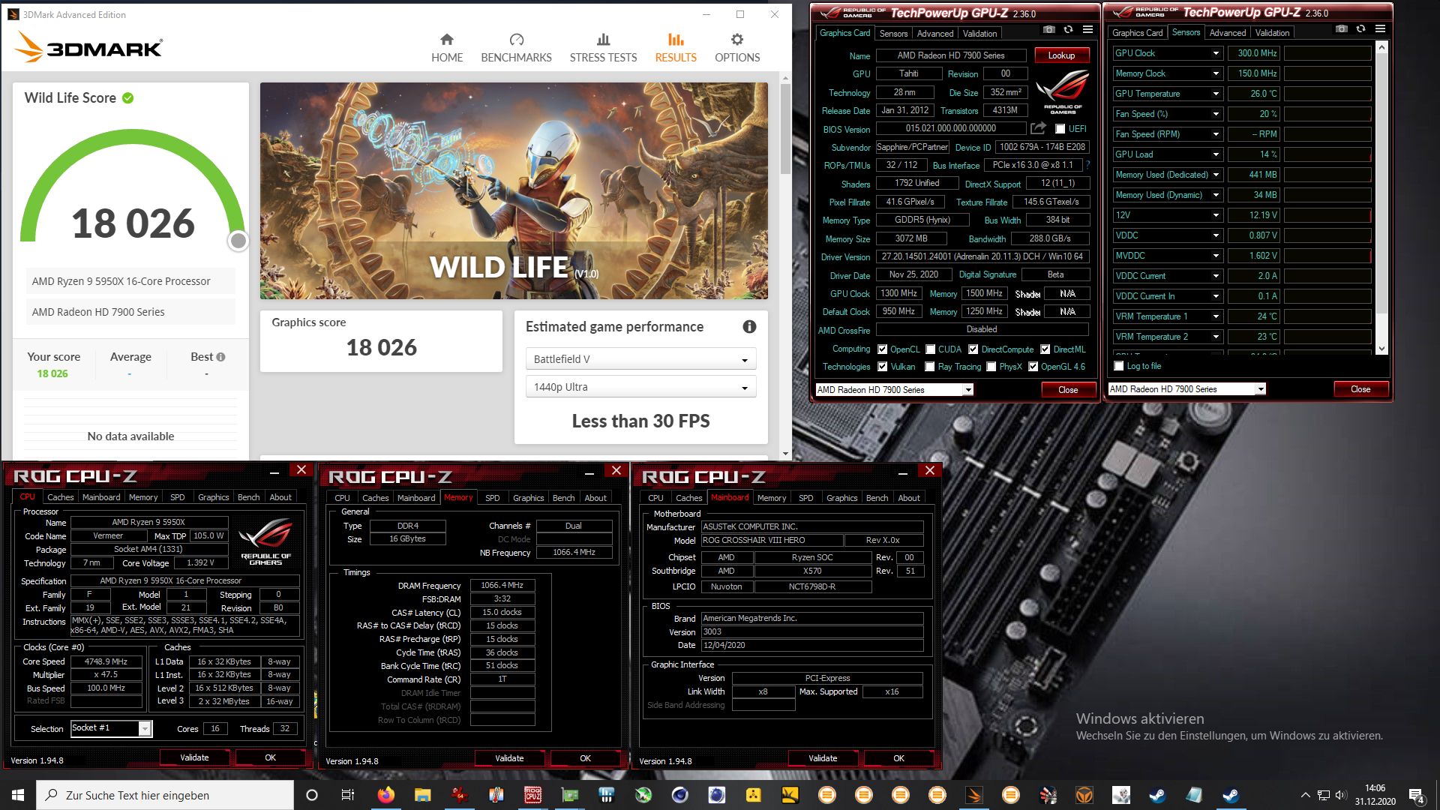The image size is (1440, 810).
Task: Click the Cortana circle on the taskbar
Action: click(312, 795)
